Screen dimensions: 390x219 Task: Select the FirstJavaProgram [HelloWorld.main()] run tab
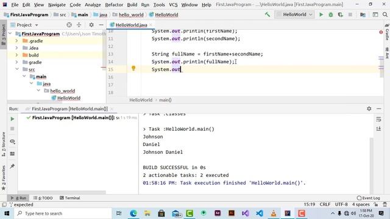coord(69,109)
